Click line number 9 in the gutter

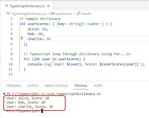click(11, 59)
